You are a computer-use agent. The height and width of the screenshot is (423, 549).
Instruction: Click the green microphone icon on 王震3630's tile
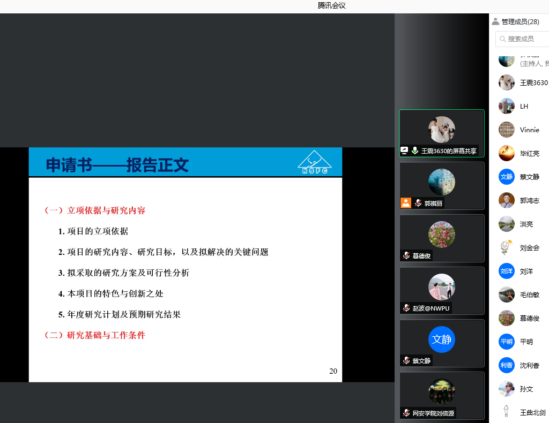point(415,151)
